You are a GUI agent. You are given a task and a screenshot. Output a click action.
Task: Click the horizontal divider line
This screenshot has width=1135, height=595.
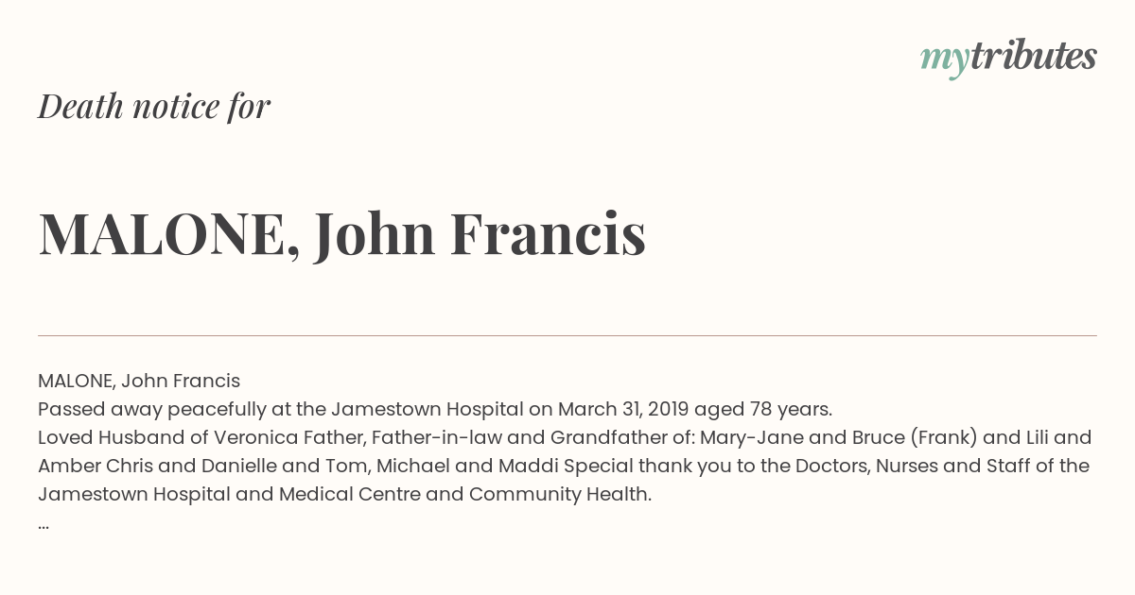[567, 335]
